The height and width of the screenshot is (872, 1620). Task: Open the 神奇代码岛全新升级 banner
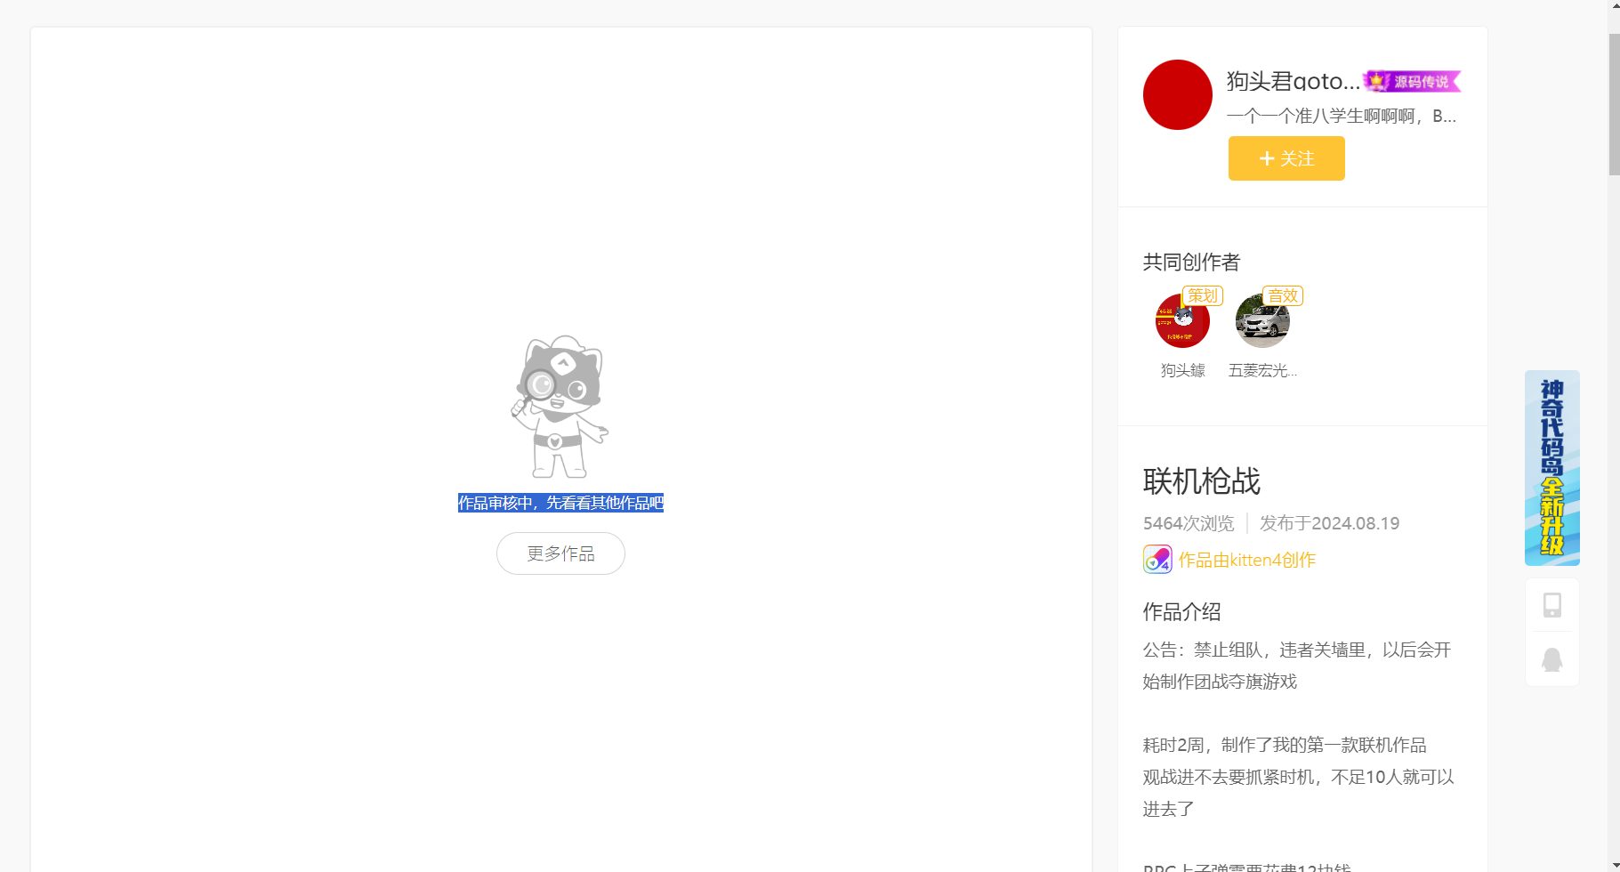coord(1552,468)
